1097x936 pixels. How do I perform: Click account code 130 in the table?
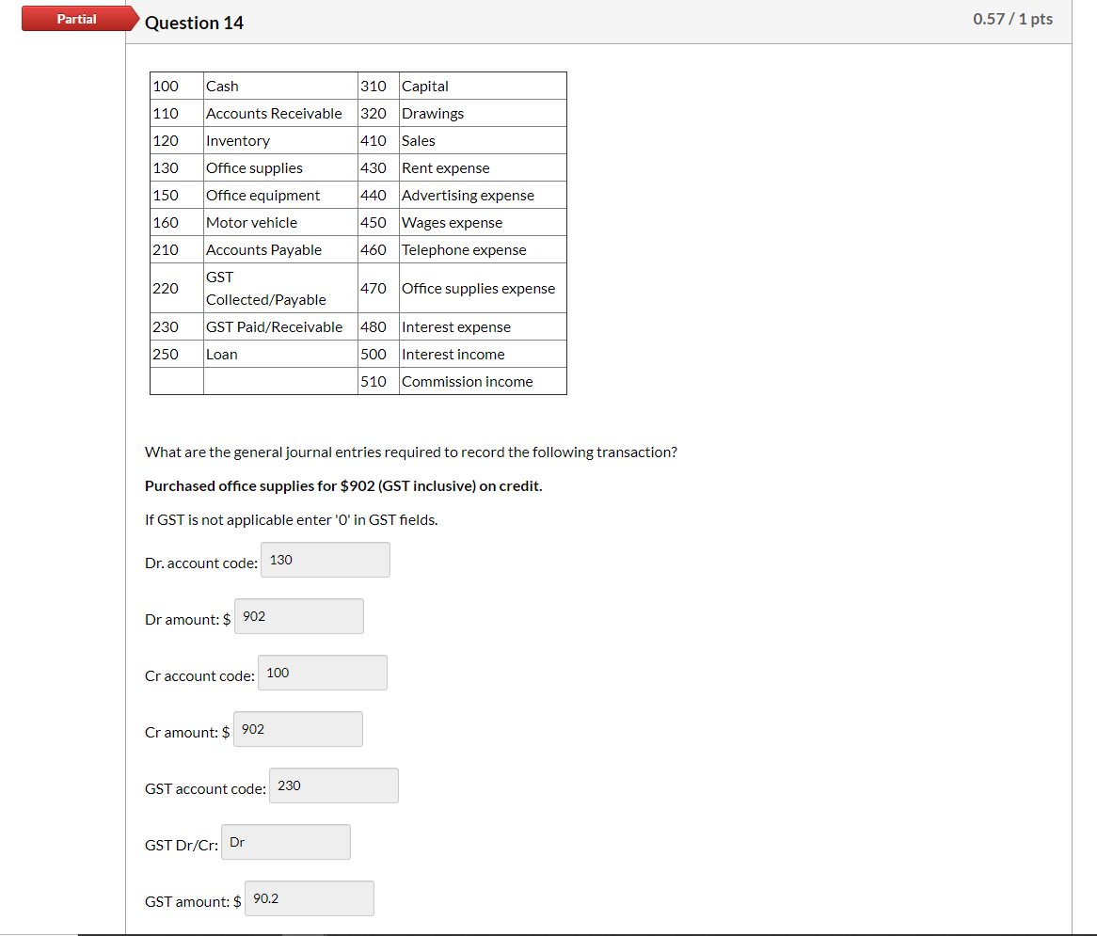pos(176,167)
